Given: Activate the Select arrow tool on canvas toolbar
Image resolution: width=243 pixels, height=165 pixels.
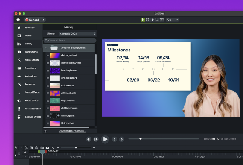Looking at the screenshot, I should 143,20.
